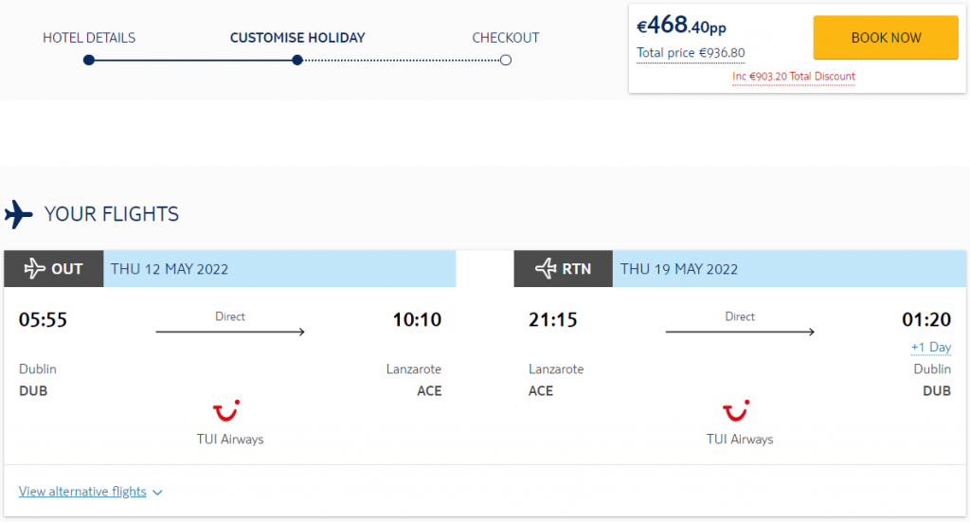The image size is (970, 522).
Task: Click the empty Checkout progress circle
Action: click(x=506, y=60)
